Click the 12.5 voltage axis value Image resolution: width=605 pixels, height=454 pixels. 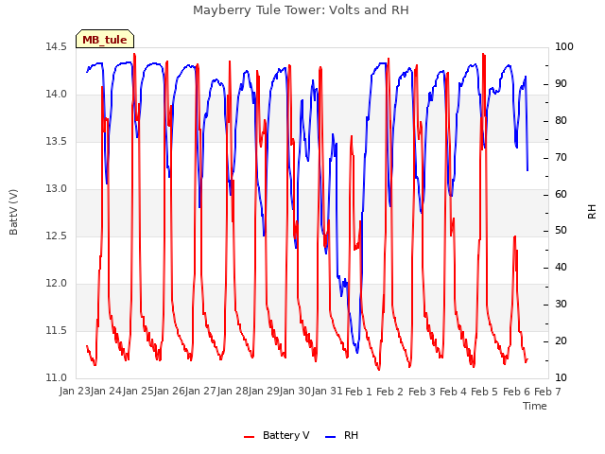pos(56,236)
